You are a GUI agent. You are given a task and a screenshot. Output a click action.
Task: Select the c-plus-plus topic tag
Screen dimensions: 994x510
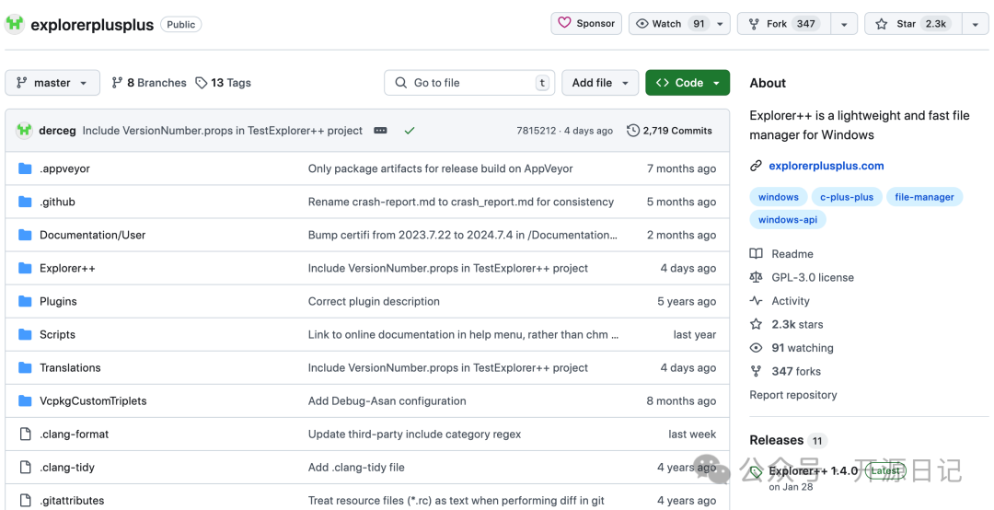pyautogui.click(x=847, y=197)
